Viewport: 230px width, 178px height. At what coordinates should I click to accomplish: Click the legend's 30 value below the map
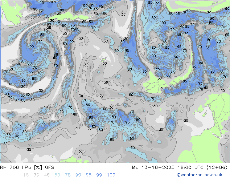36,175
